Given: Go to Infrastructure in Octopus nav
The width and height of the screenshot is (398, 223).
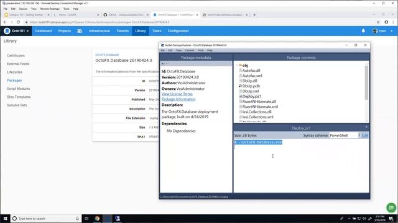Looking at the screenshot, I should [x=99, y=31].
